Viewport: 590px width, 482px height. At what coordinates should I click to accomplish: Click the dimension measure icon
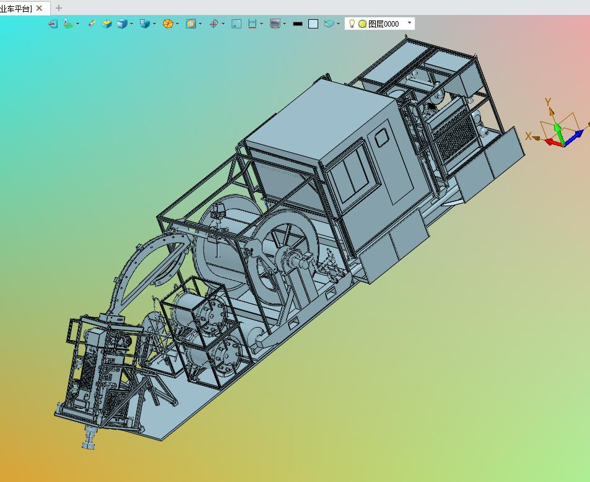pos(252,24)
